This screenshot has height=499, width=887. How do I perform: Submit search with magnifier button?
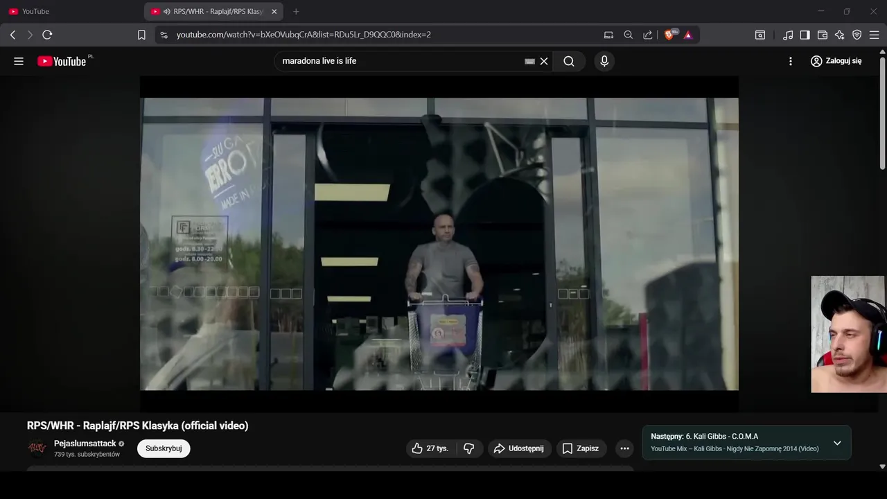coord(569,61)
